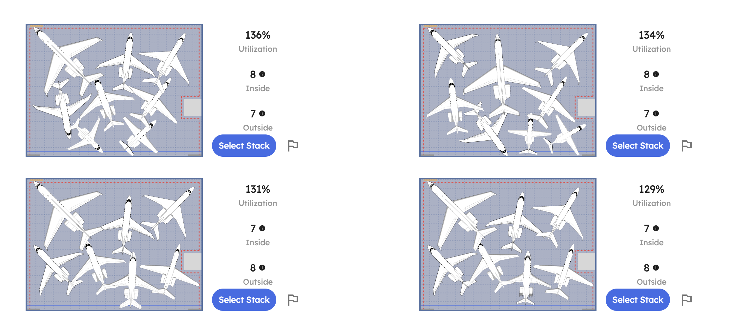Select Stack for the 136% utilization layout

tap(244, 145)
